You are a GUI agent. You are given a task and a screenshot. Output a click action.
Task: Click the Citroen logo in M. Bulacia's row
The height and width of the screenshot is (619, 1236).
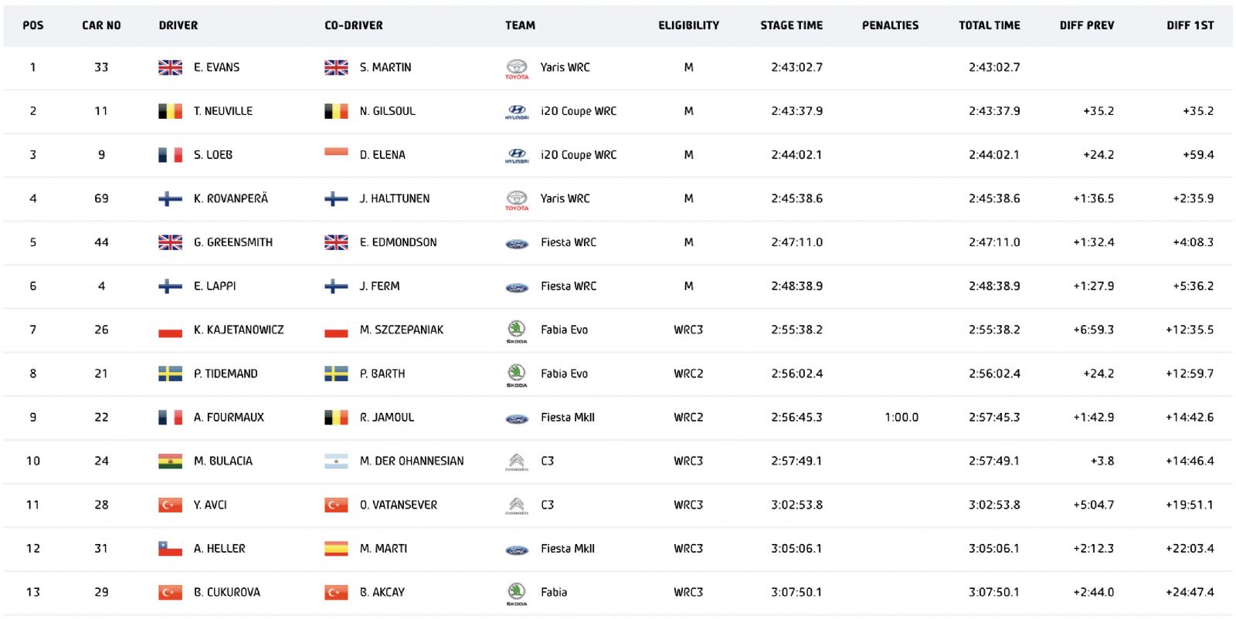(x=517, y=462)
